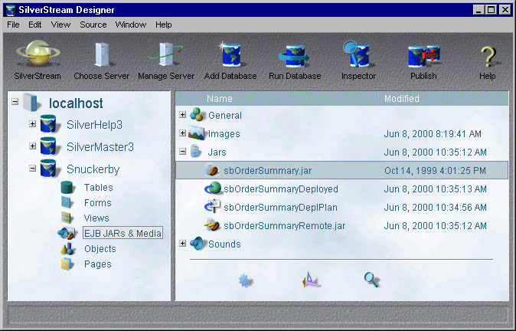The height and width of the screenshot is (331, 516).
Task: Click the Jars folder icon
Action: tap(196, 151)
